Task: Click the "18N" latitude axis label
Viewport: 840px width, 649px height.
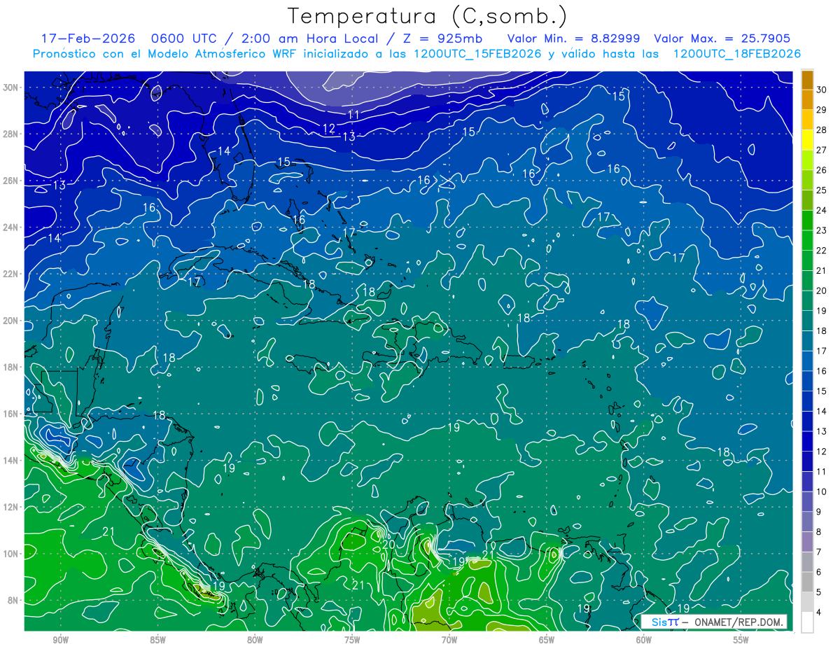Action: [12, 367]
